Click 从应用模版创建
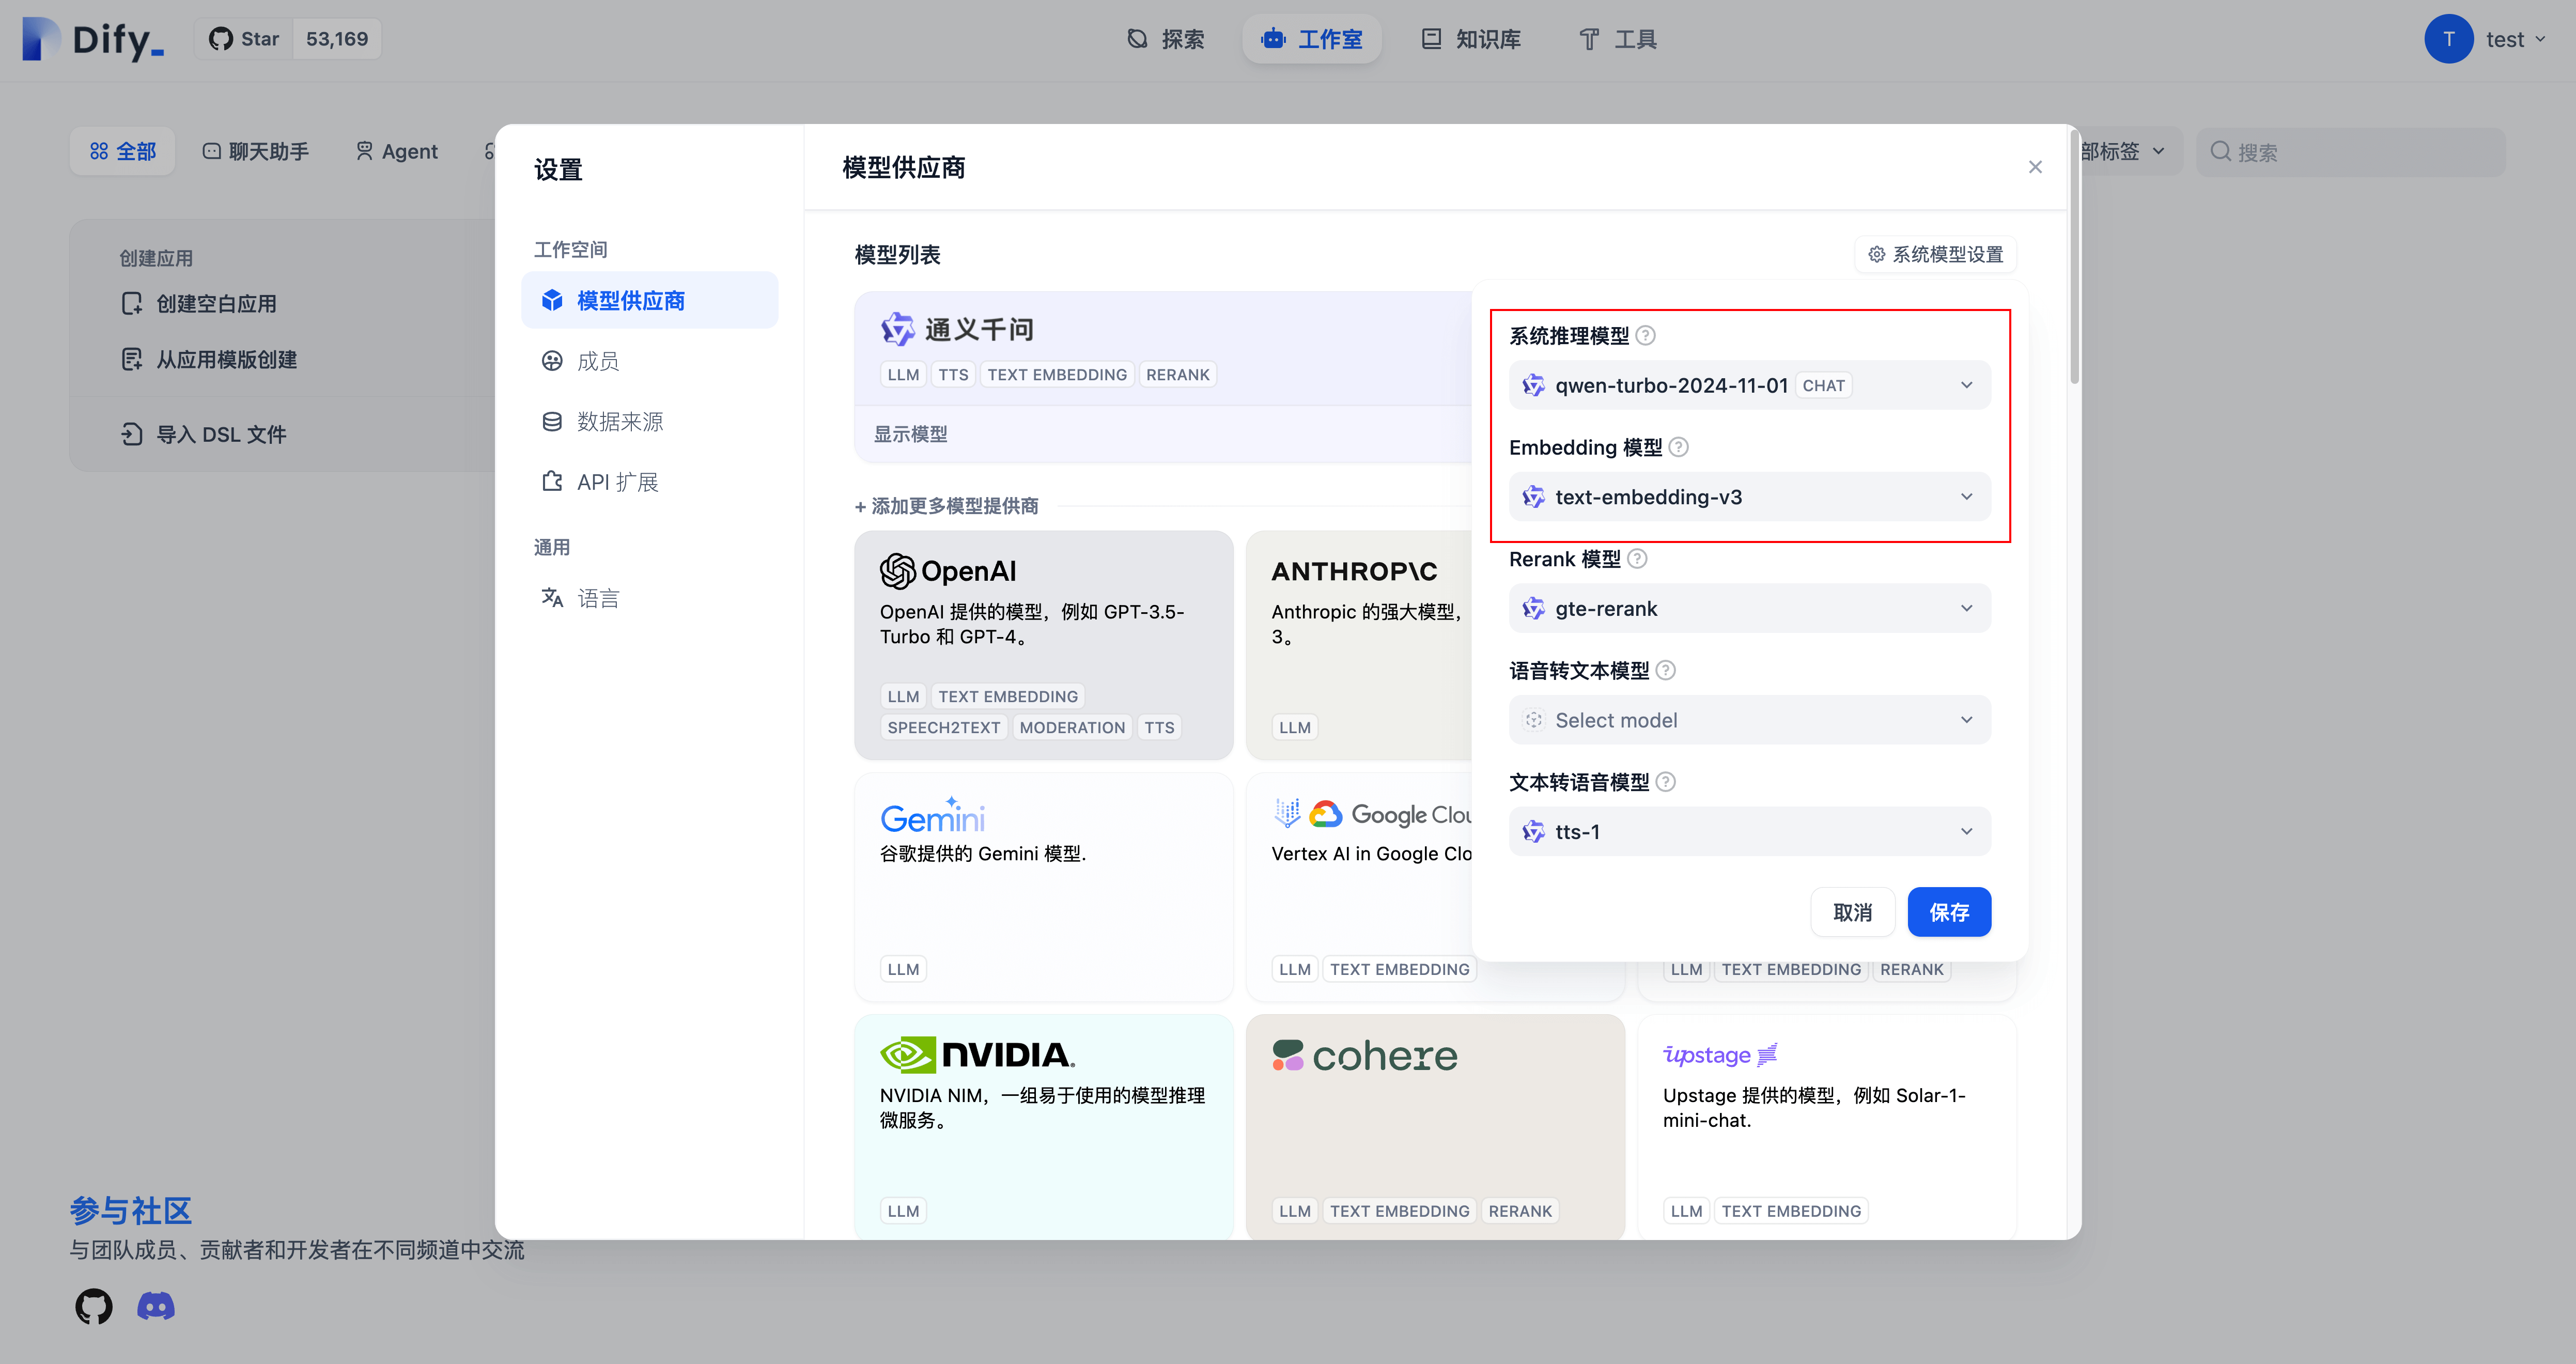 208,359
